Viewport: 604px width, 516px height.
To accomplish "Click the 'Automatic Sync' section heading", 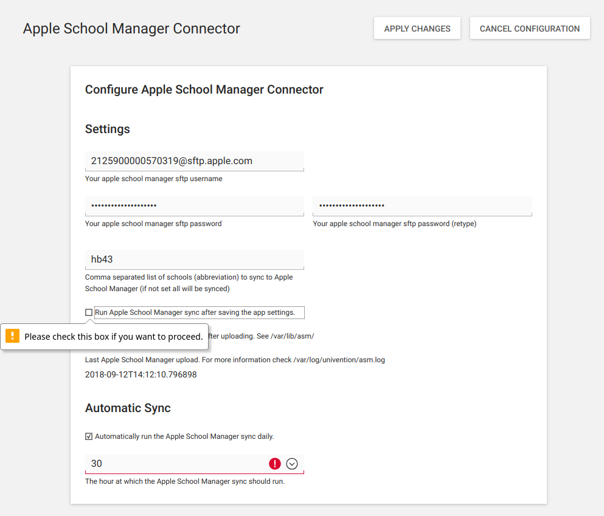I will tap(128, 408).
